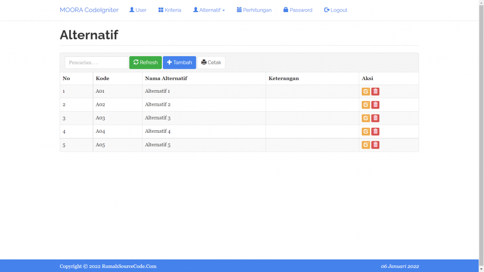Select code cell A02
The width and height of the screenshot is (484, 272).
pyautogui.click(x=117, y=105)
